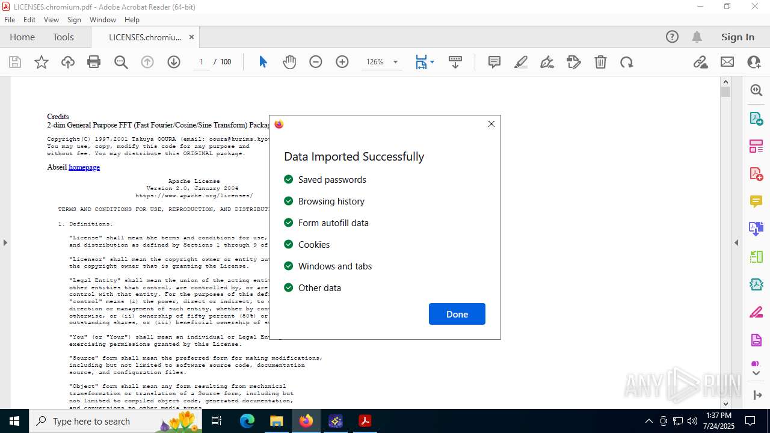Send the file by email icon
The image size is (770, 433).
pos(727,62)
